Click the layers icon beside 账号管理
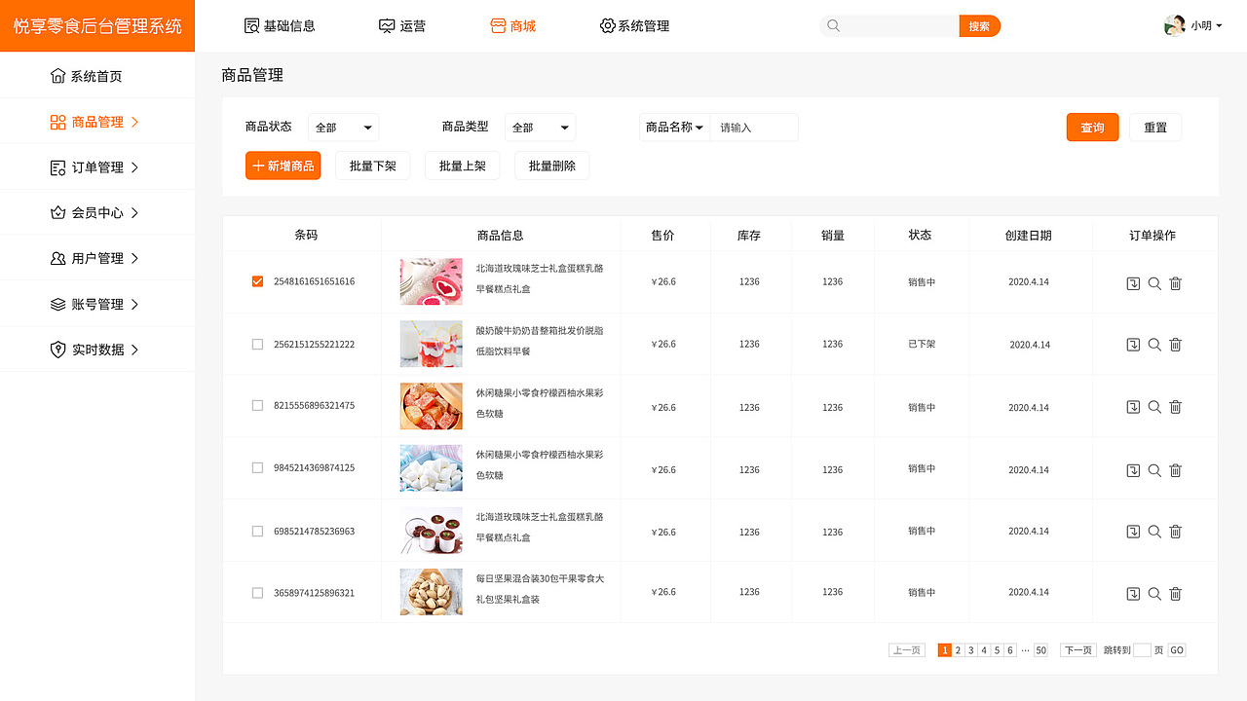The width and height of the screenshot is (1247, 701). (x=58, y=303)
